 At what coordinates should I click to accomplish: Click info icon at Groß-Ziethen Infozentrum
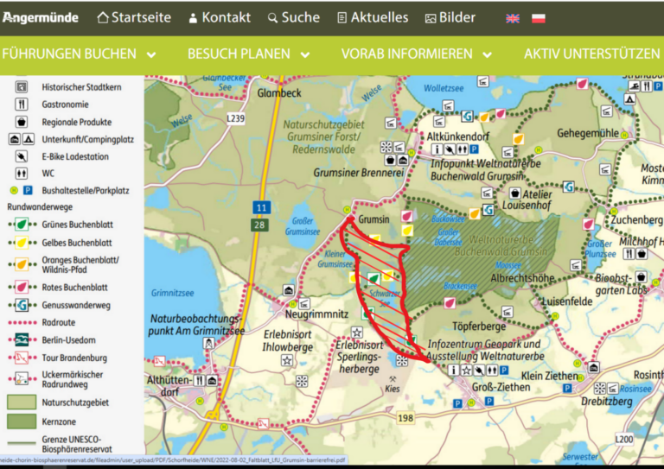point(454,370)
